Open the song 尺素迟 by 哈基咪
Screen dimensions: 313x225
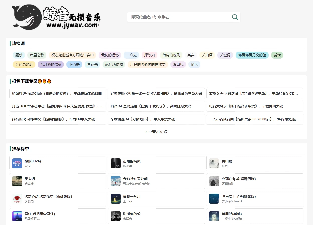click(57, 181)
